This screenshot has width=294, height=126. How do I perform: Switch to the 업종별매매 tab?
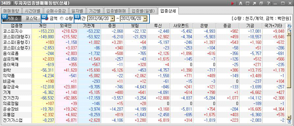(116, 10)
